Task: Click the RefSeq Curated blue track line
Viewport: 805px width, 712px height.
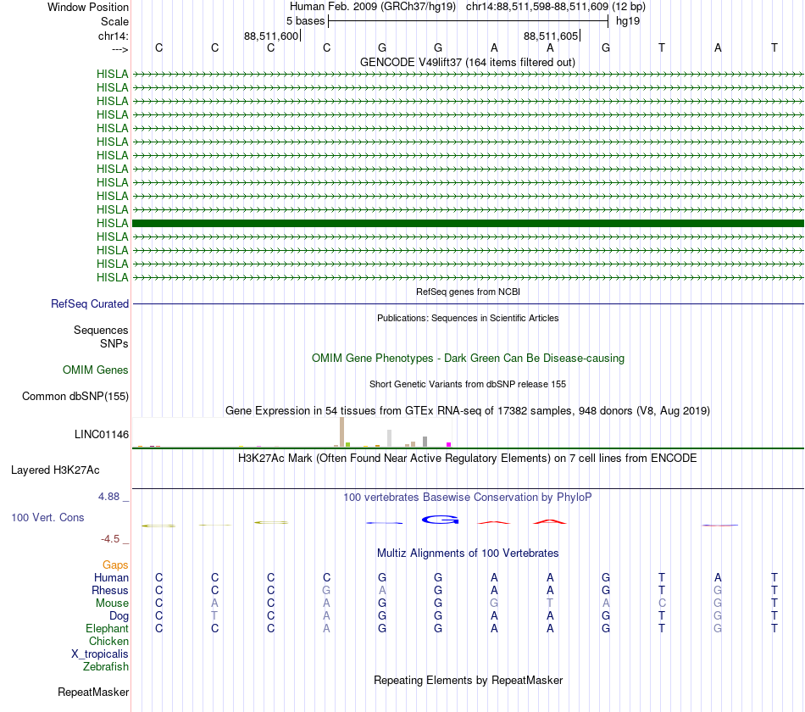Action: tap(468, 303)
